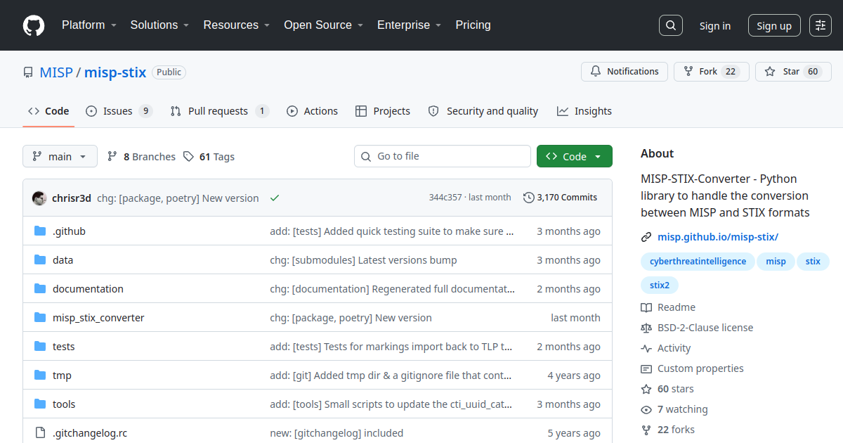
Task: Click the bell icon in Notifications
Action: (x=596, y=72)
